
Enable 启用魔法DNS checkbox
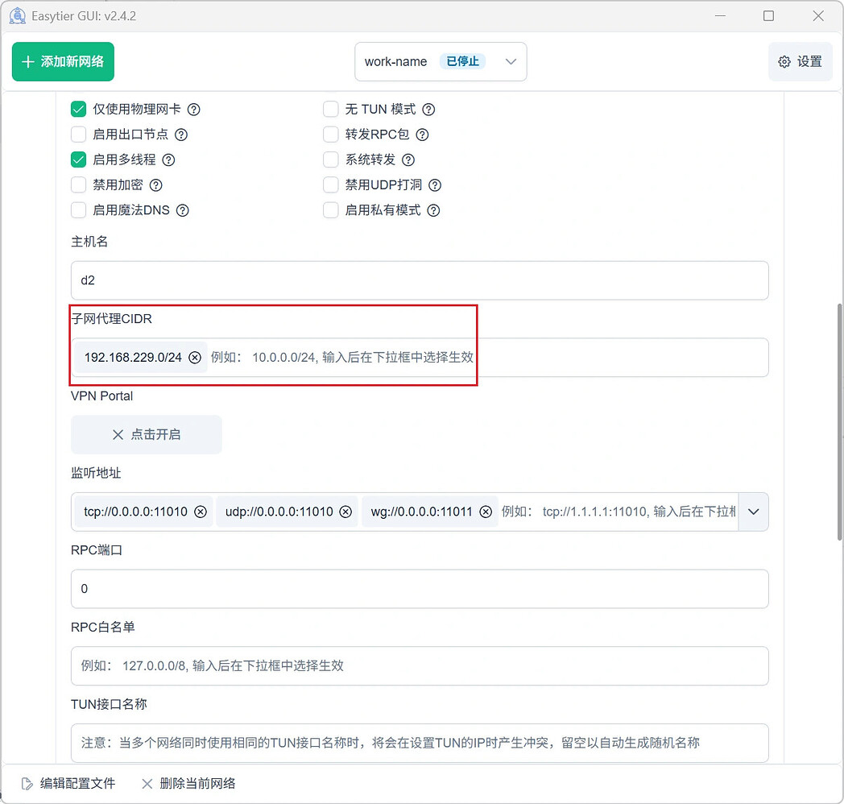(x=79, y=210)
